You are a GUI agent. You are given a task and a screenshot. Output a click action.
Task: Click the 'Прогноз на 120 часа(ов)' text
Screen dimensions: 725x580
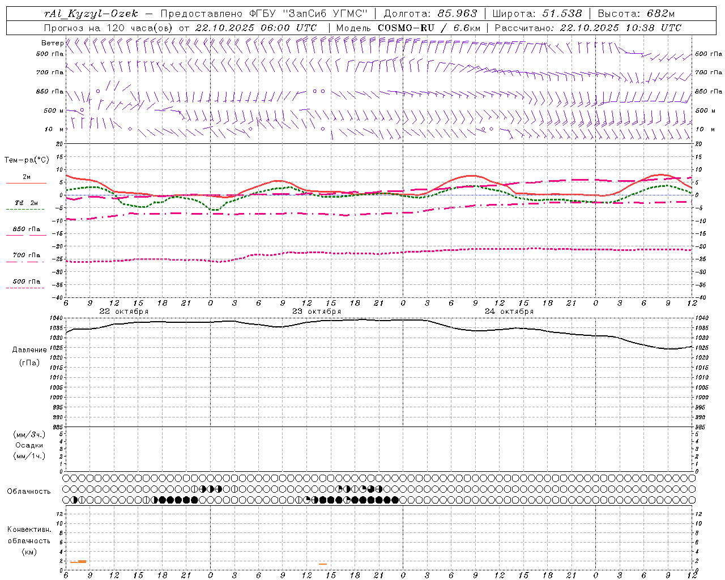tap(109, 28)
